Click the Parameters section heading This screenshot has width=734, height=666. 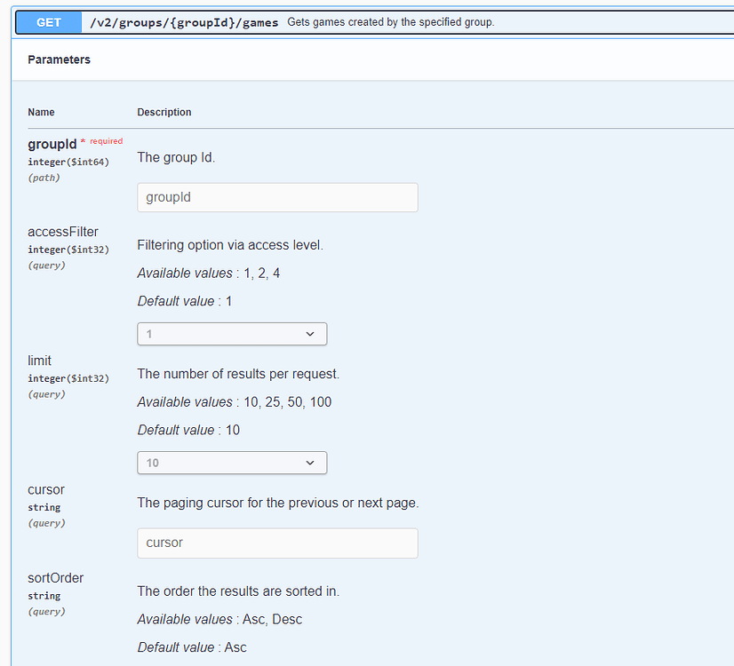point(59,59)
